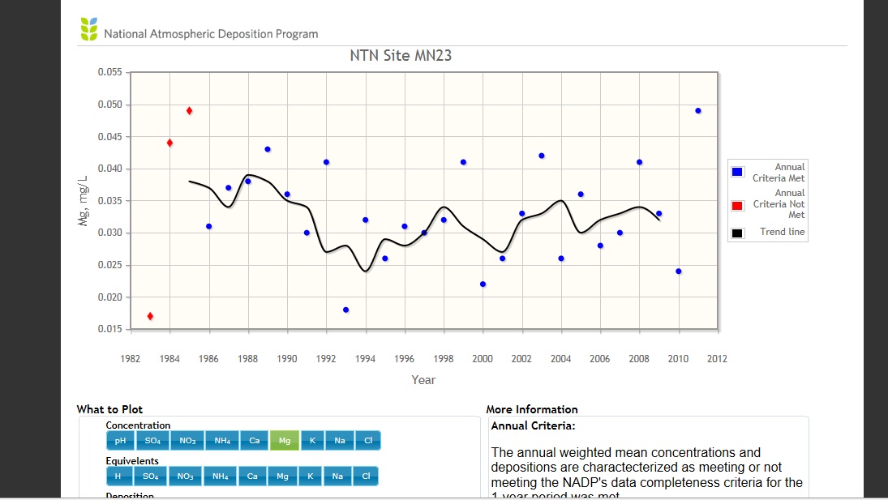Plot K concentration
This screenshot has height=500, width=888.
[311, 441]
